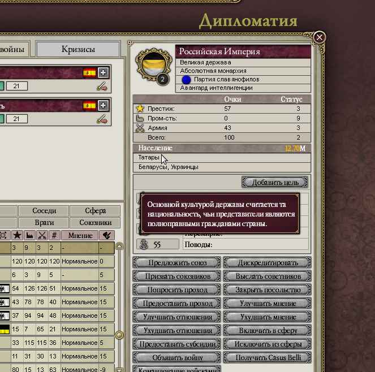
Task: Click the Spanish flag in the first war entry
Action: point(89,72)
